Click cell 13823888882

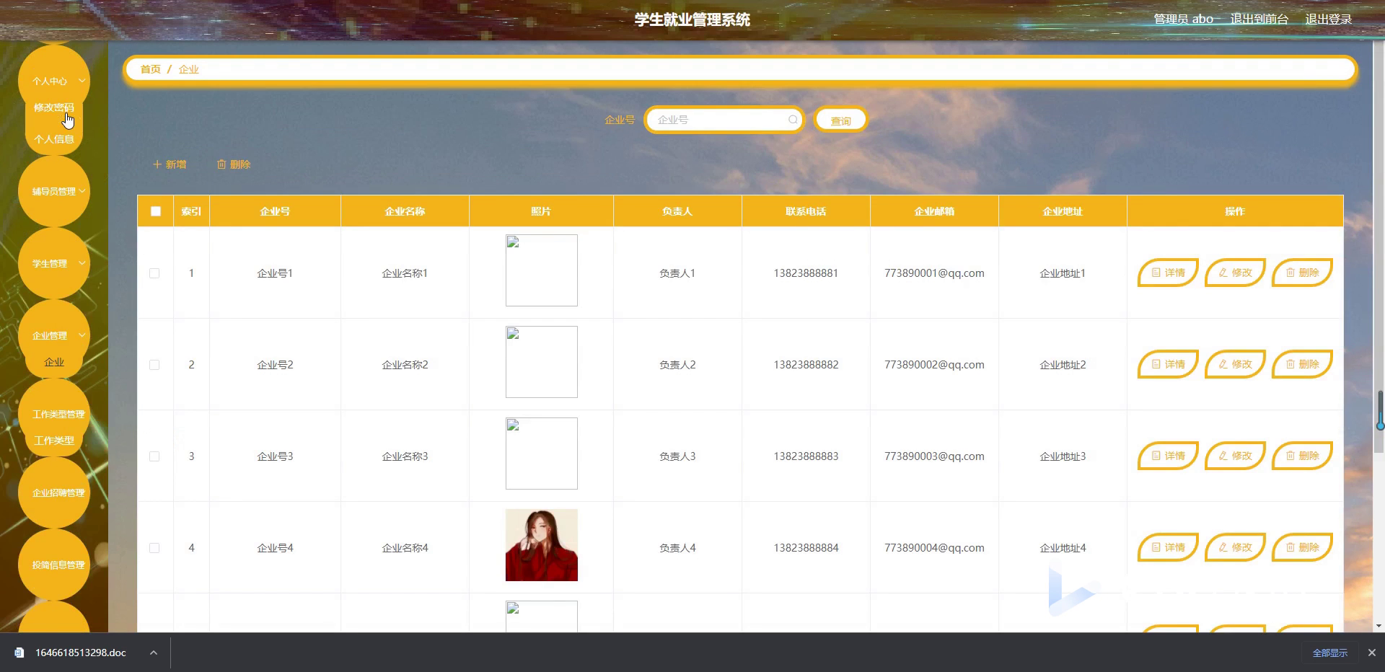(806, 365)
